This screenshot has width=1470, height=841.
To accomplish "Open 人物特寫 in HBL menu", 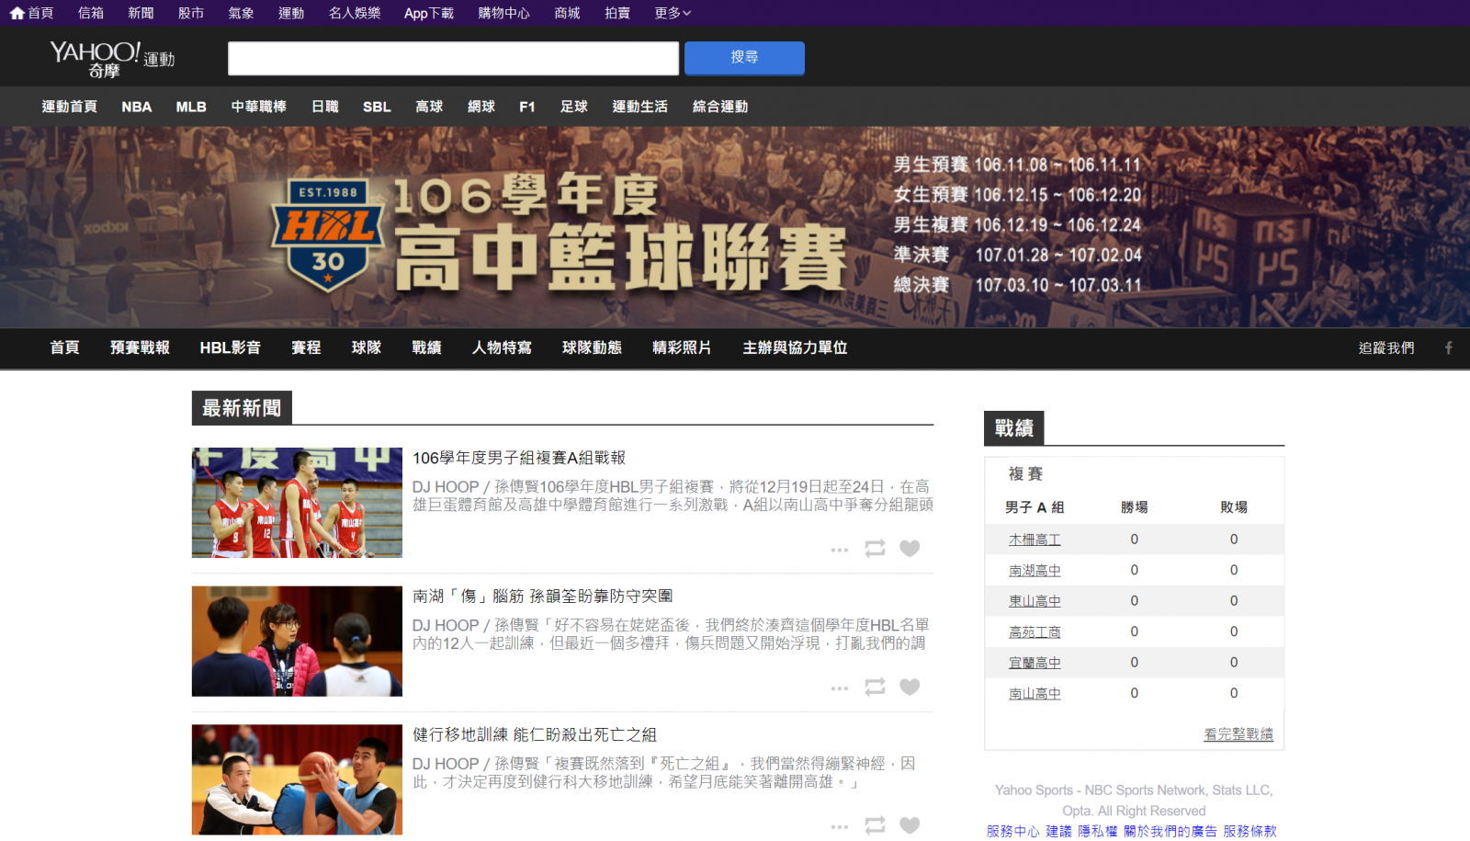I will tap(502, 347).
